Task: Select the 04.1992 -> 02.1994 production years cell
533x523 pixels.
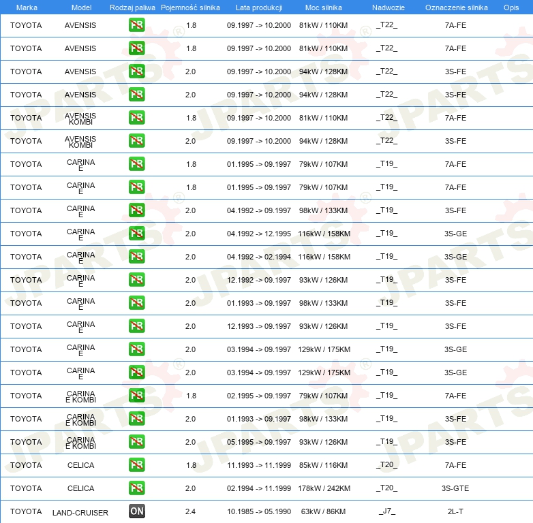Action: 259,257
